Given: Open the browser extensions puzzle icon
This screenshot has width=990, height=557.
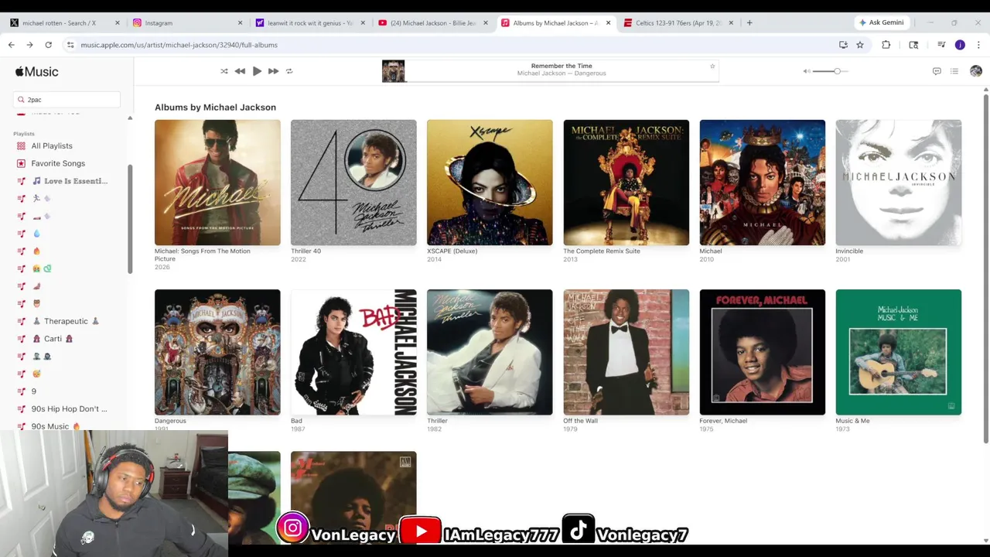Looking at the screenshot, I should (886, 45).
